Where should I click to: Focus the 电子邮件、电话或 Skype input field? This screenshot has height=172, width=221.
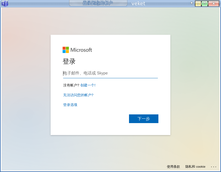coord(110,73)
